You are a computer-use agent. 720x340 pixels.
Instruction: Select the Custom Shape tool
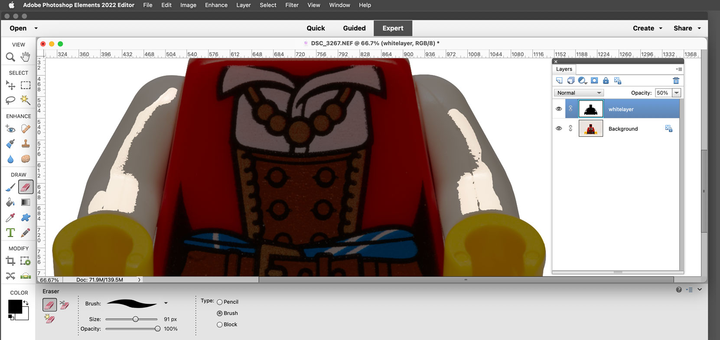pyautogui.click(x=26, y=217)
